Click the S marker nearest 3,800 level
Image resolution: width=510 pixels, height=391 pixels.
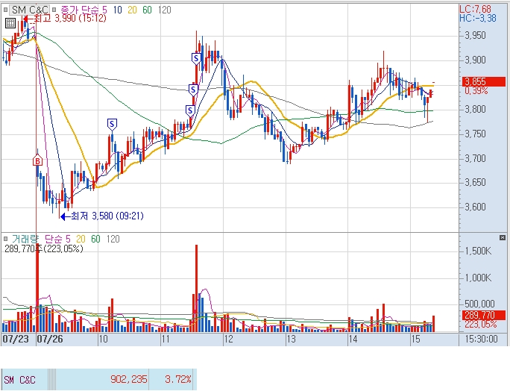(x=190, y=110)
